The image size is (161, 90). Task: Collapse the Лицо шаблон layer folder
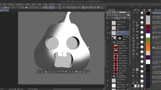pyautogui.click(x=112, y=42)
